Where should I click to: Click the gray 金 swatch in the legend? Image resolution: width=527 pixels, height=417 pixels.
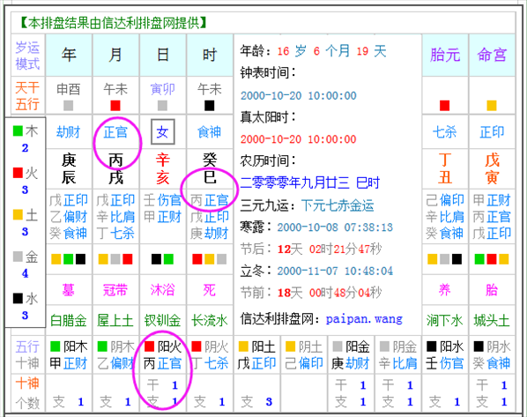[x=18, y=257]
